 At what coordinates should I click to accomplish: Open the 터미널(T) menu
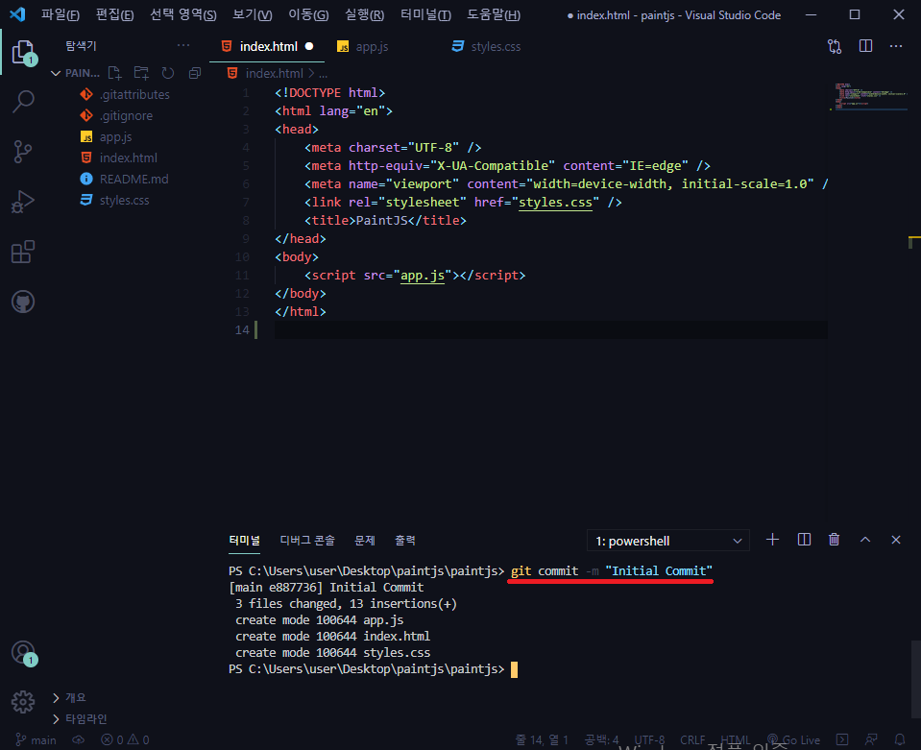[x=425, y=14]
